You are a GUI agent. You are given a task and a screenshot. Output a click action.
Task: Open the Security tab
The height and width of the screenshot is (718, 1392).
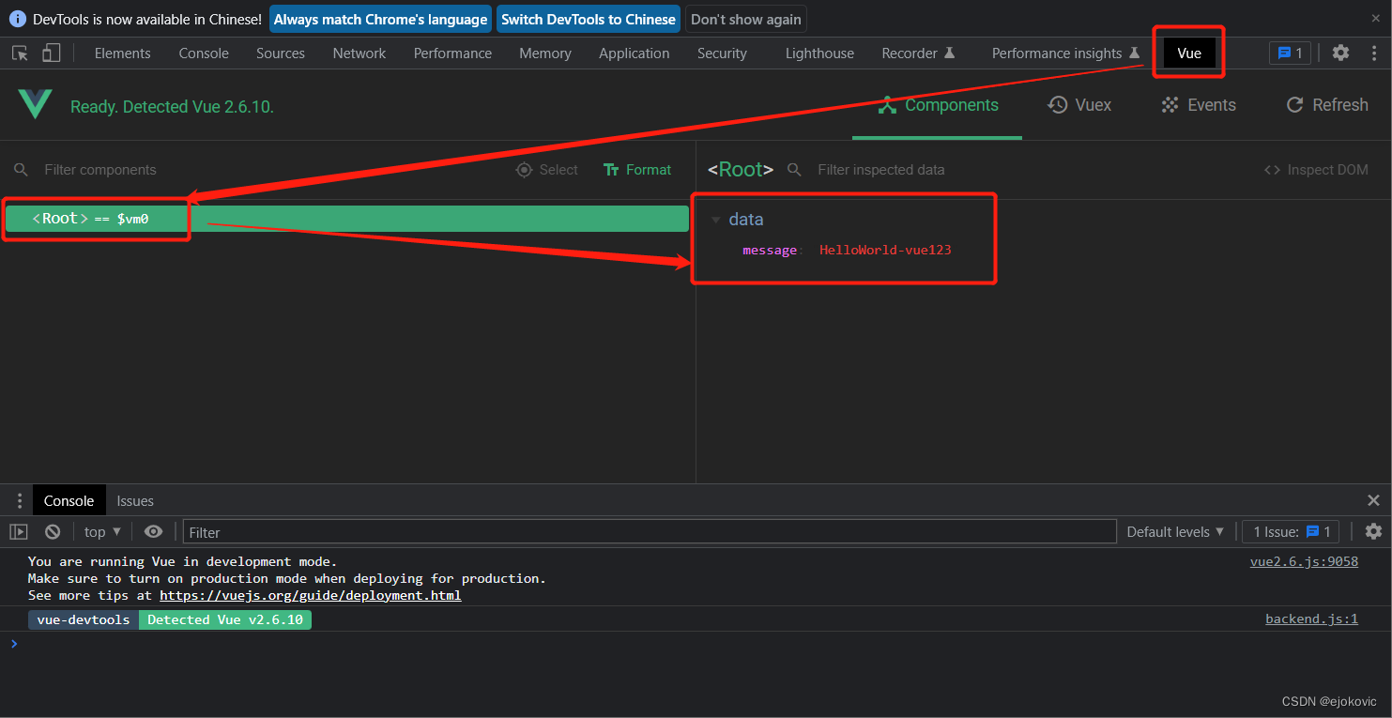[722, 53]
